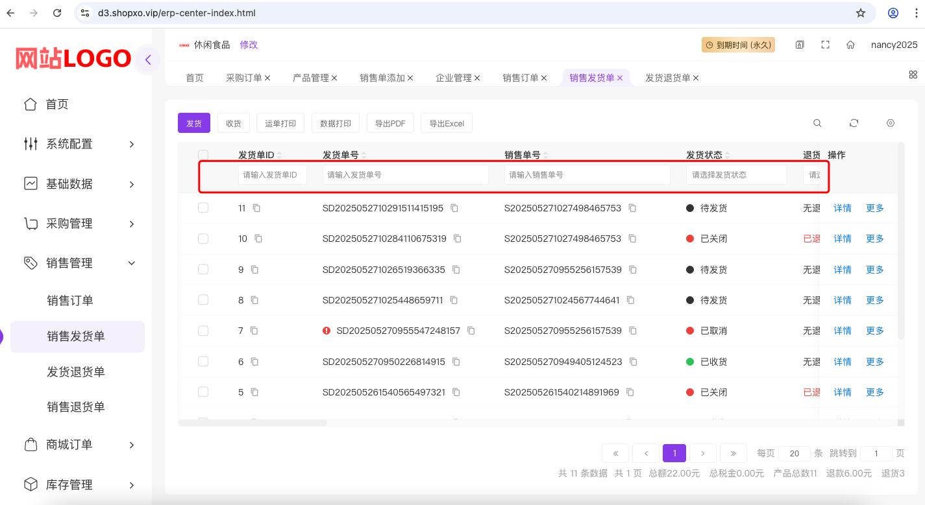This screenshot has width=925, height=505.
Task: Click the red warning icon before SD202505270955547248157
Action: point(327,331)
